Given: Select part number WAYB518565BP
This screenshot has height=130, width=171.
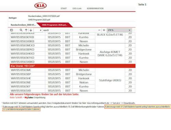Looking at the screenshot, I should tap(21, 74).
